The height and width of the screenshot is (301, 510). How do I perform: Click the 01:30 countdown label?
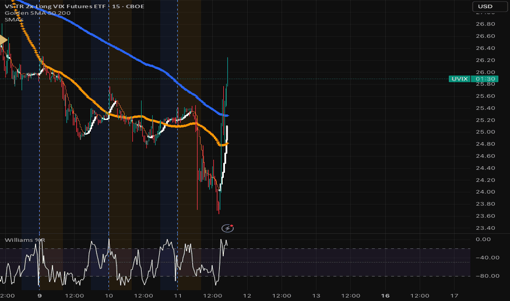[x=485, y=79]
